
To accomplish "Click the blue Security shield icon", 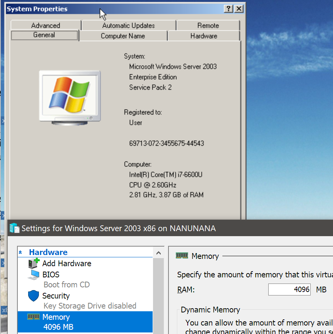I will [x=34, y=296].
